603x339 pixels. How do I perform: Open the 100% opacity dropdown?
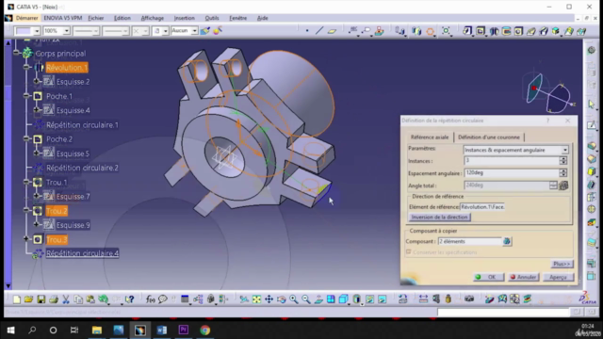pyautogui.click(x=66, y=31)
